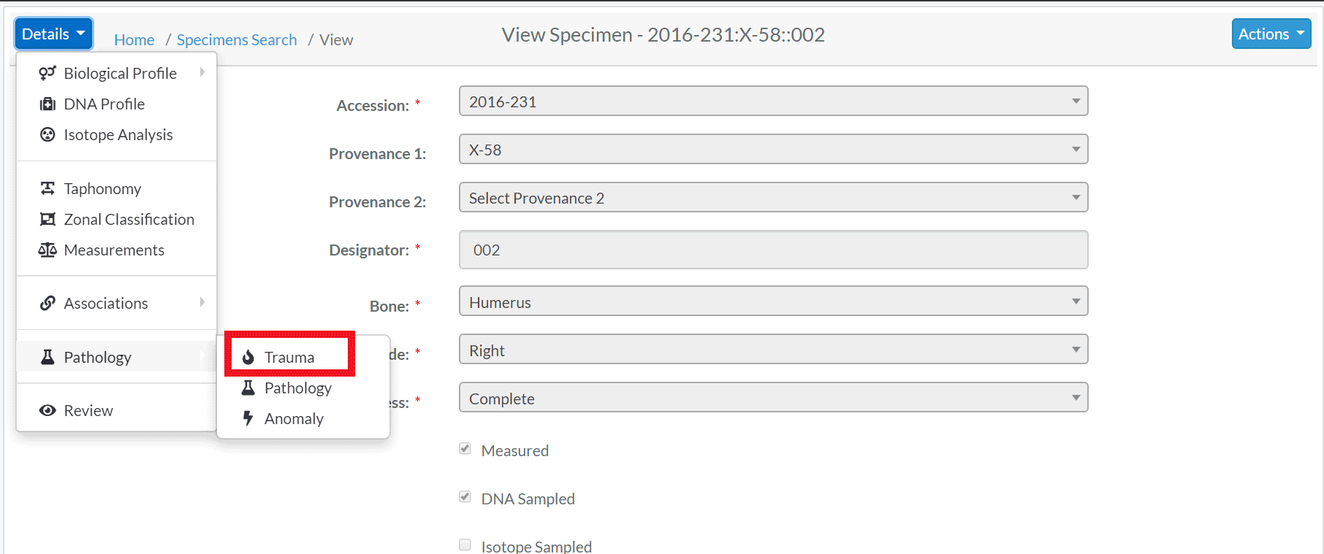Viewport: 1324px width, 554px height.
Task: Toggle the DNA Sampled checkbox
Action: [x=465, y=497]
